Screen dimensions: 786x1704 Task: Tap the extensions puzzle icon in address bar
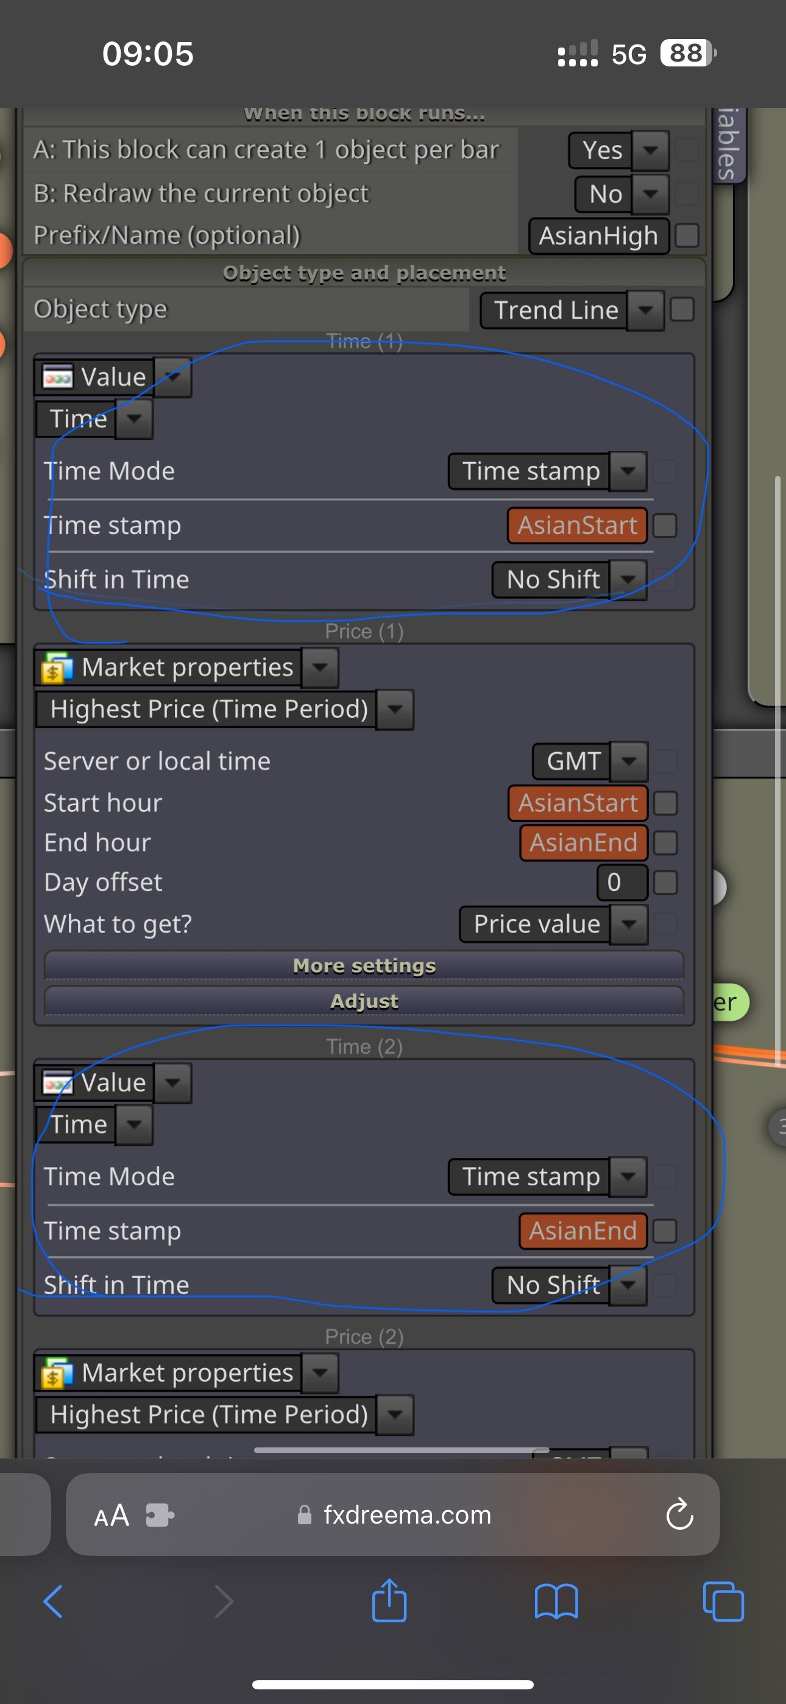click(x=160, y=1515)
